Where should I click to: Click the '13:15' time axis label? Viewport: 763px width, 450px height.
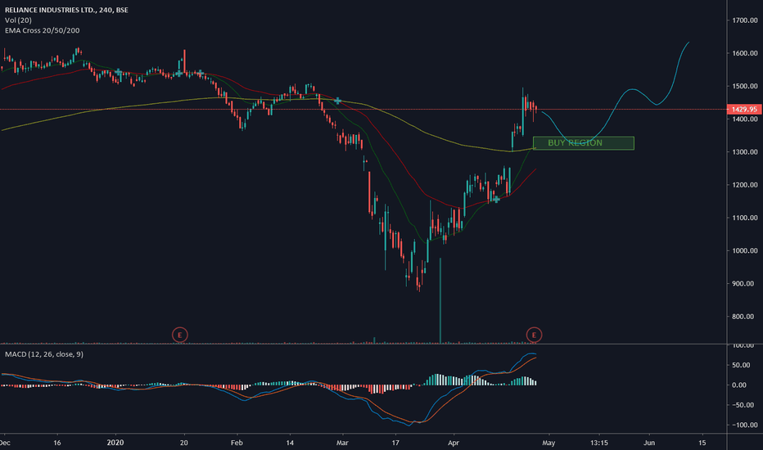[599, 443]
